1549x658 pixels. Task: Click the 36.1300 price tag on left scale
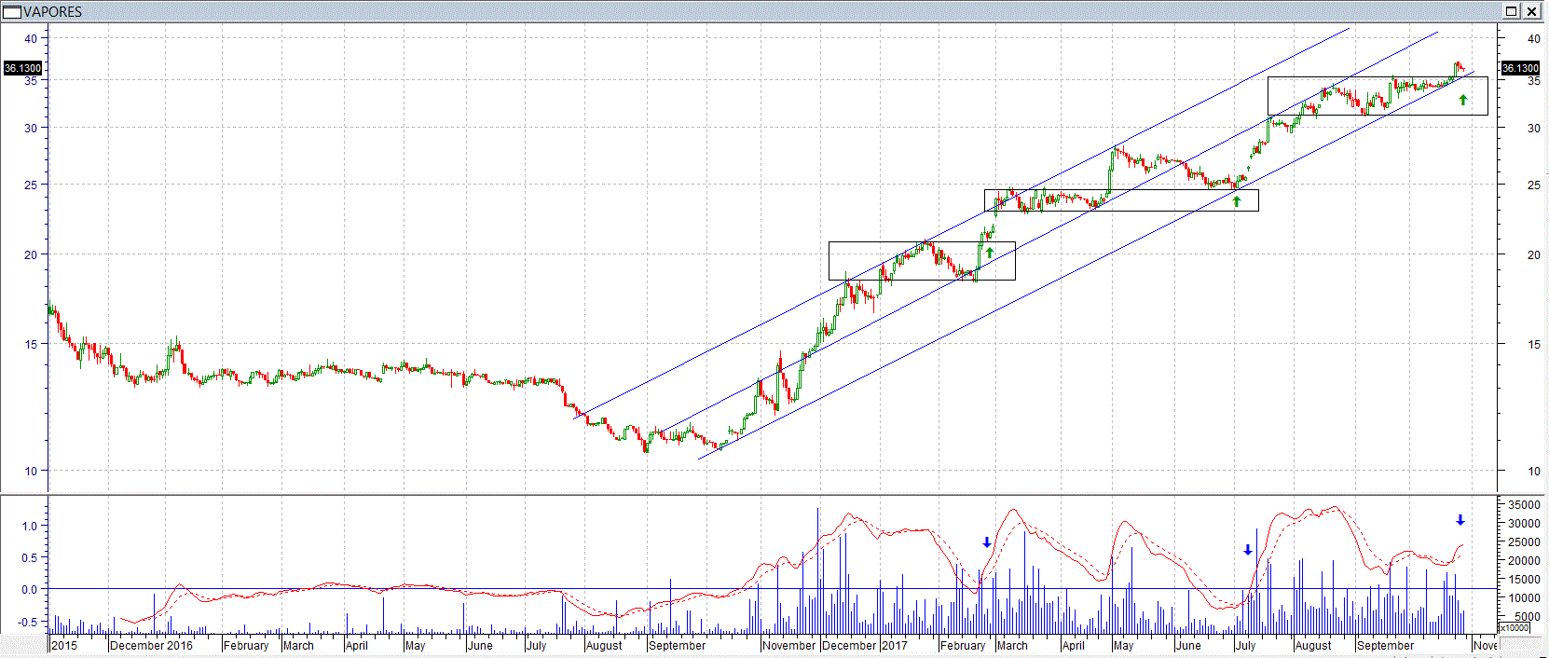coord(23,68)
